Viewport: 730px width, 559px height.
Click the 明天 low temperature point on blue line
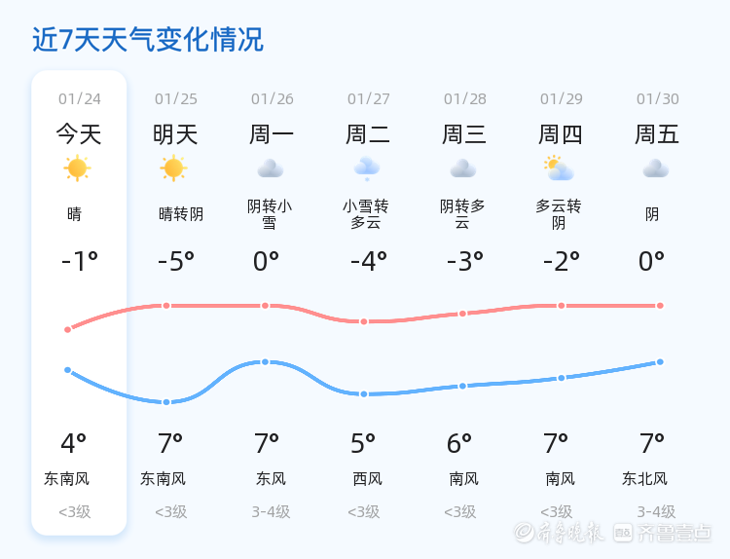click(x=166, y=402)
